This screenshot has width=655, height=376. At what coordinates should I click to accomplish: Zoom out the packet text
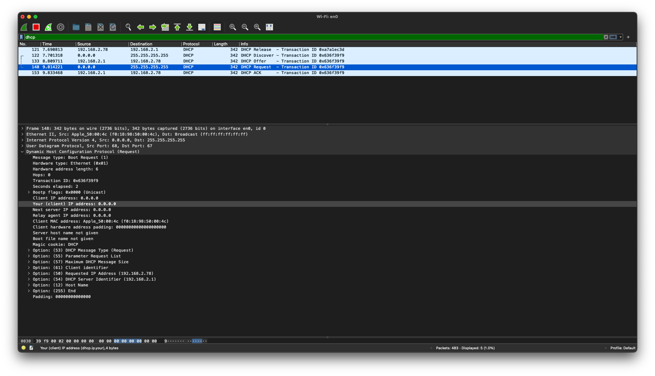(x=245, y=27)
